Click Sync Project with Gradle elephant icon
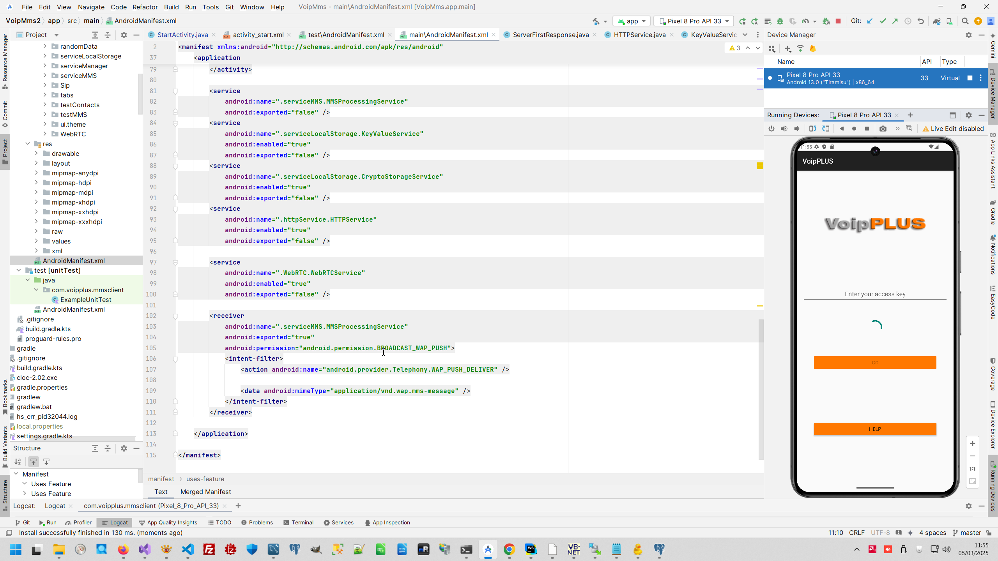The height and width of the screenshot is (561, 998). tap(937, 21)
